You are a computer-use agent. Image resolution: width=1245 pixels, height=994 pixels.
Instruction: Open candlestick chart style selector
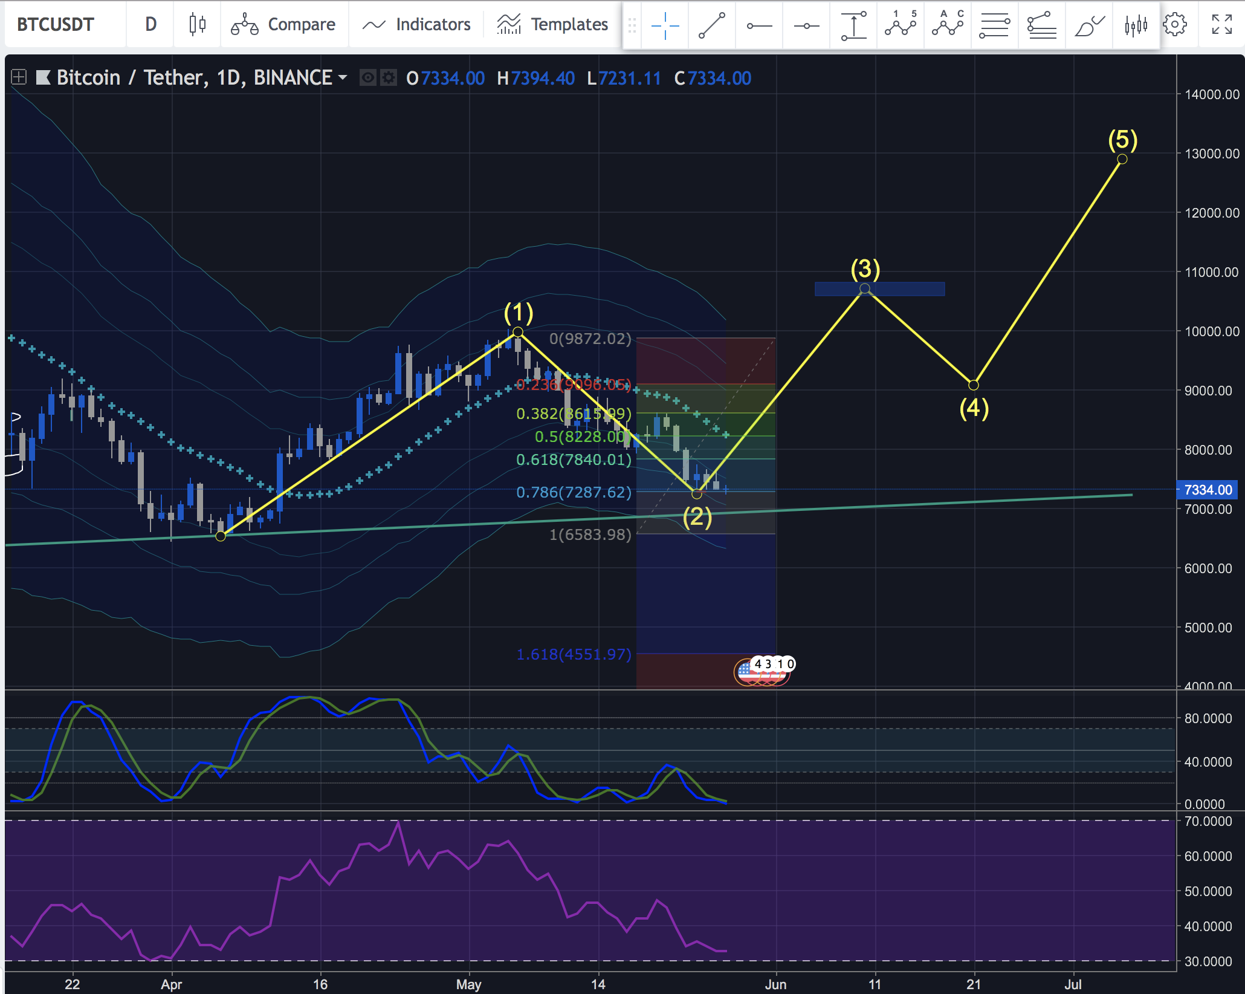pos(197,24)
